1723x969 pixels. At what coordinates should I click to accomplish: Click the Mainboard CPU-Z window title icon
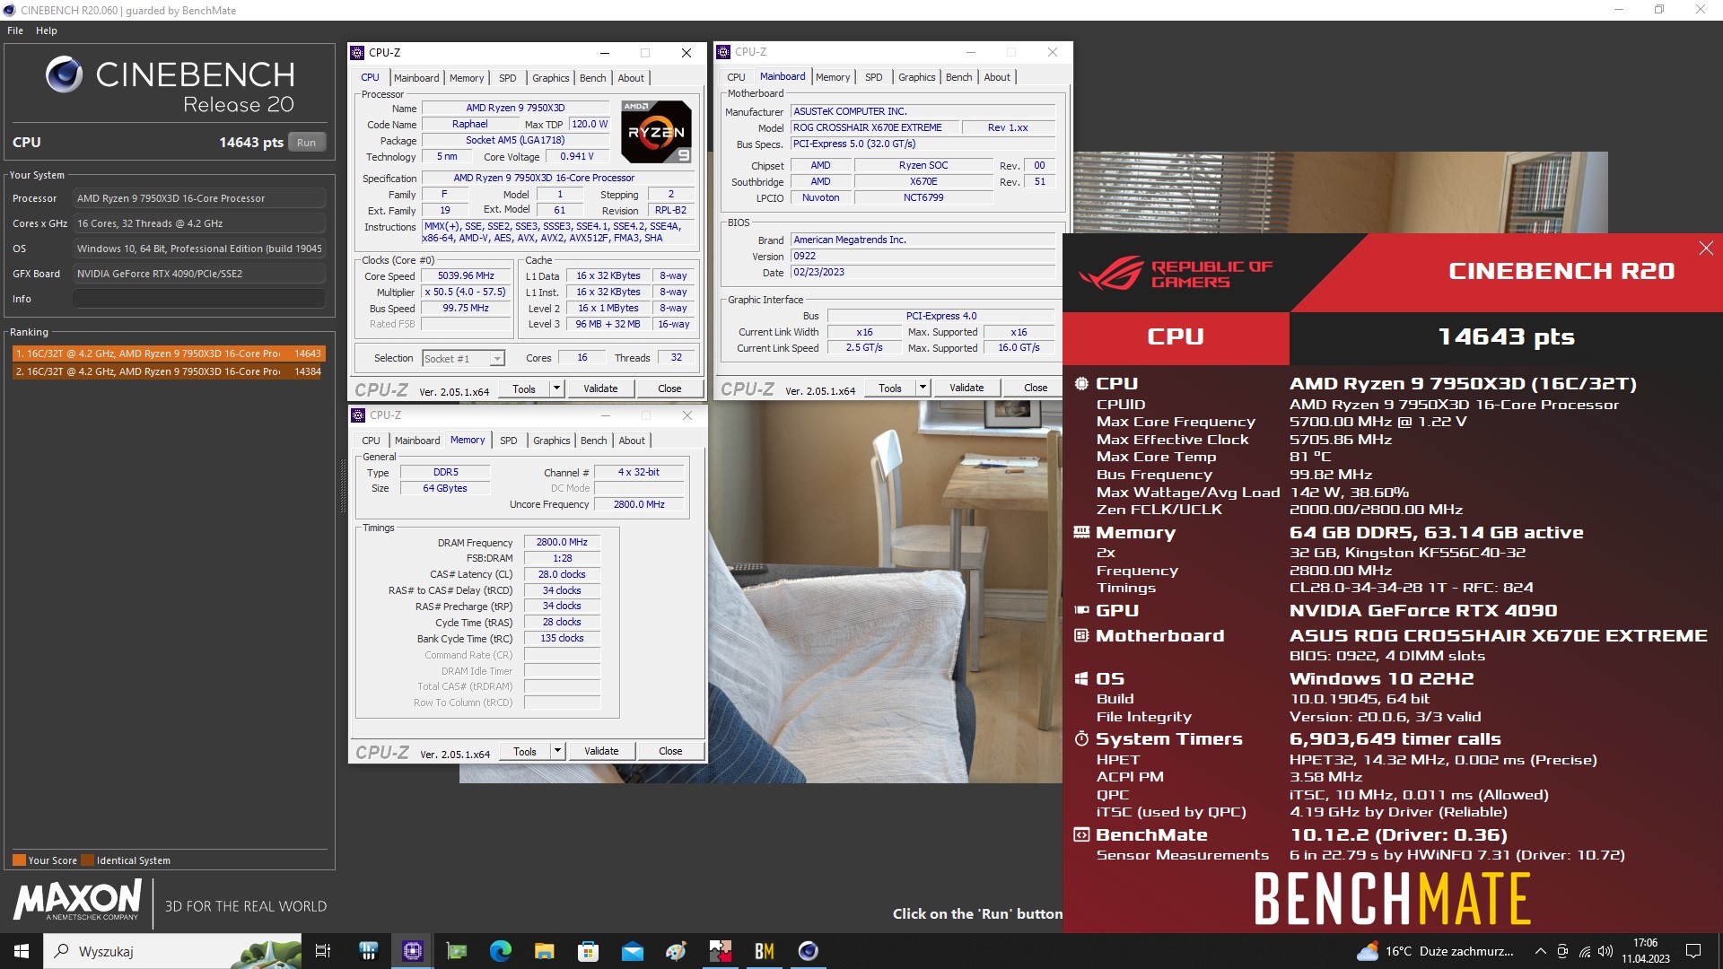pos(723,52)
